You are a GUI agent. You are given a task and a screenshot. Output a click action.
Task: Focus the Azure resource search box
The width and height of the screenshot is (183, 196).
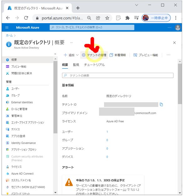[x=92, y=27]
